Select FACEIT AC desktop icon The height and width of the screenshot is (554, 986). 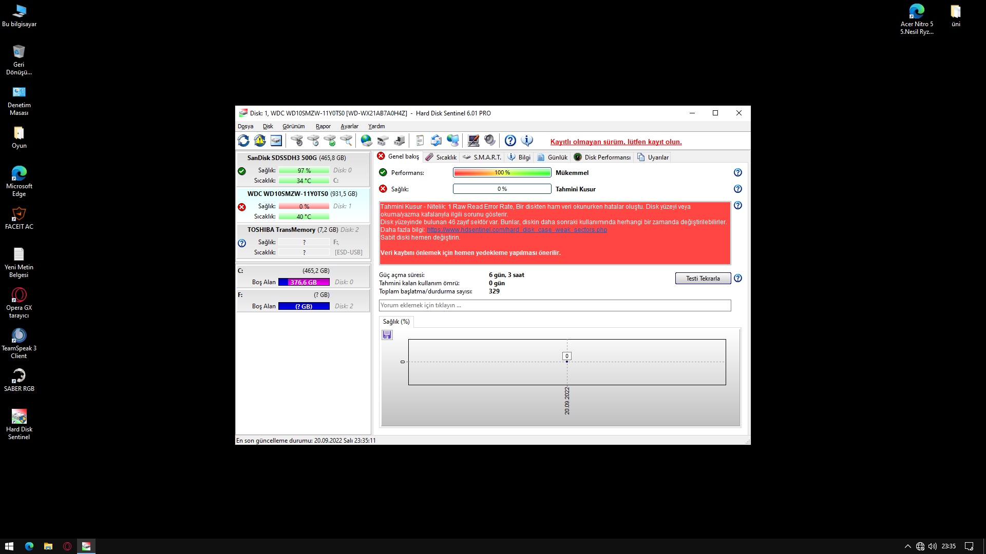[19, 218]
